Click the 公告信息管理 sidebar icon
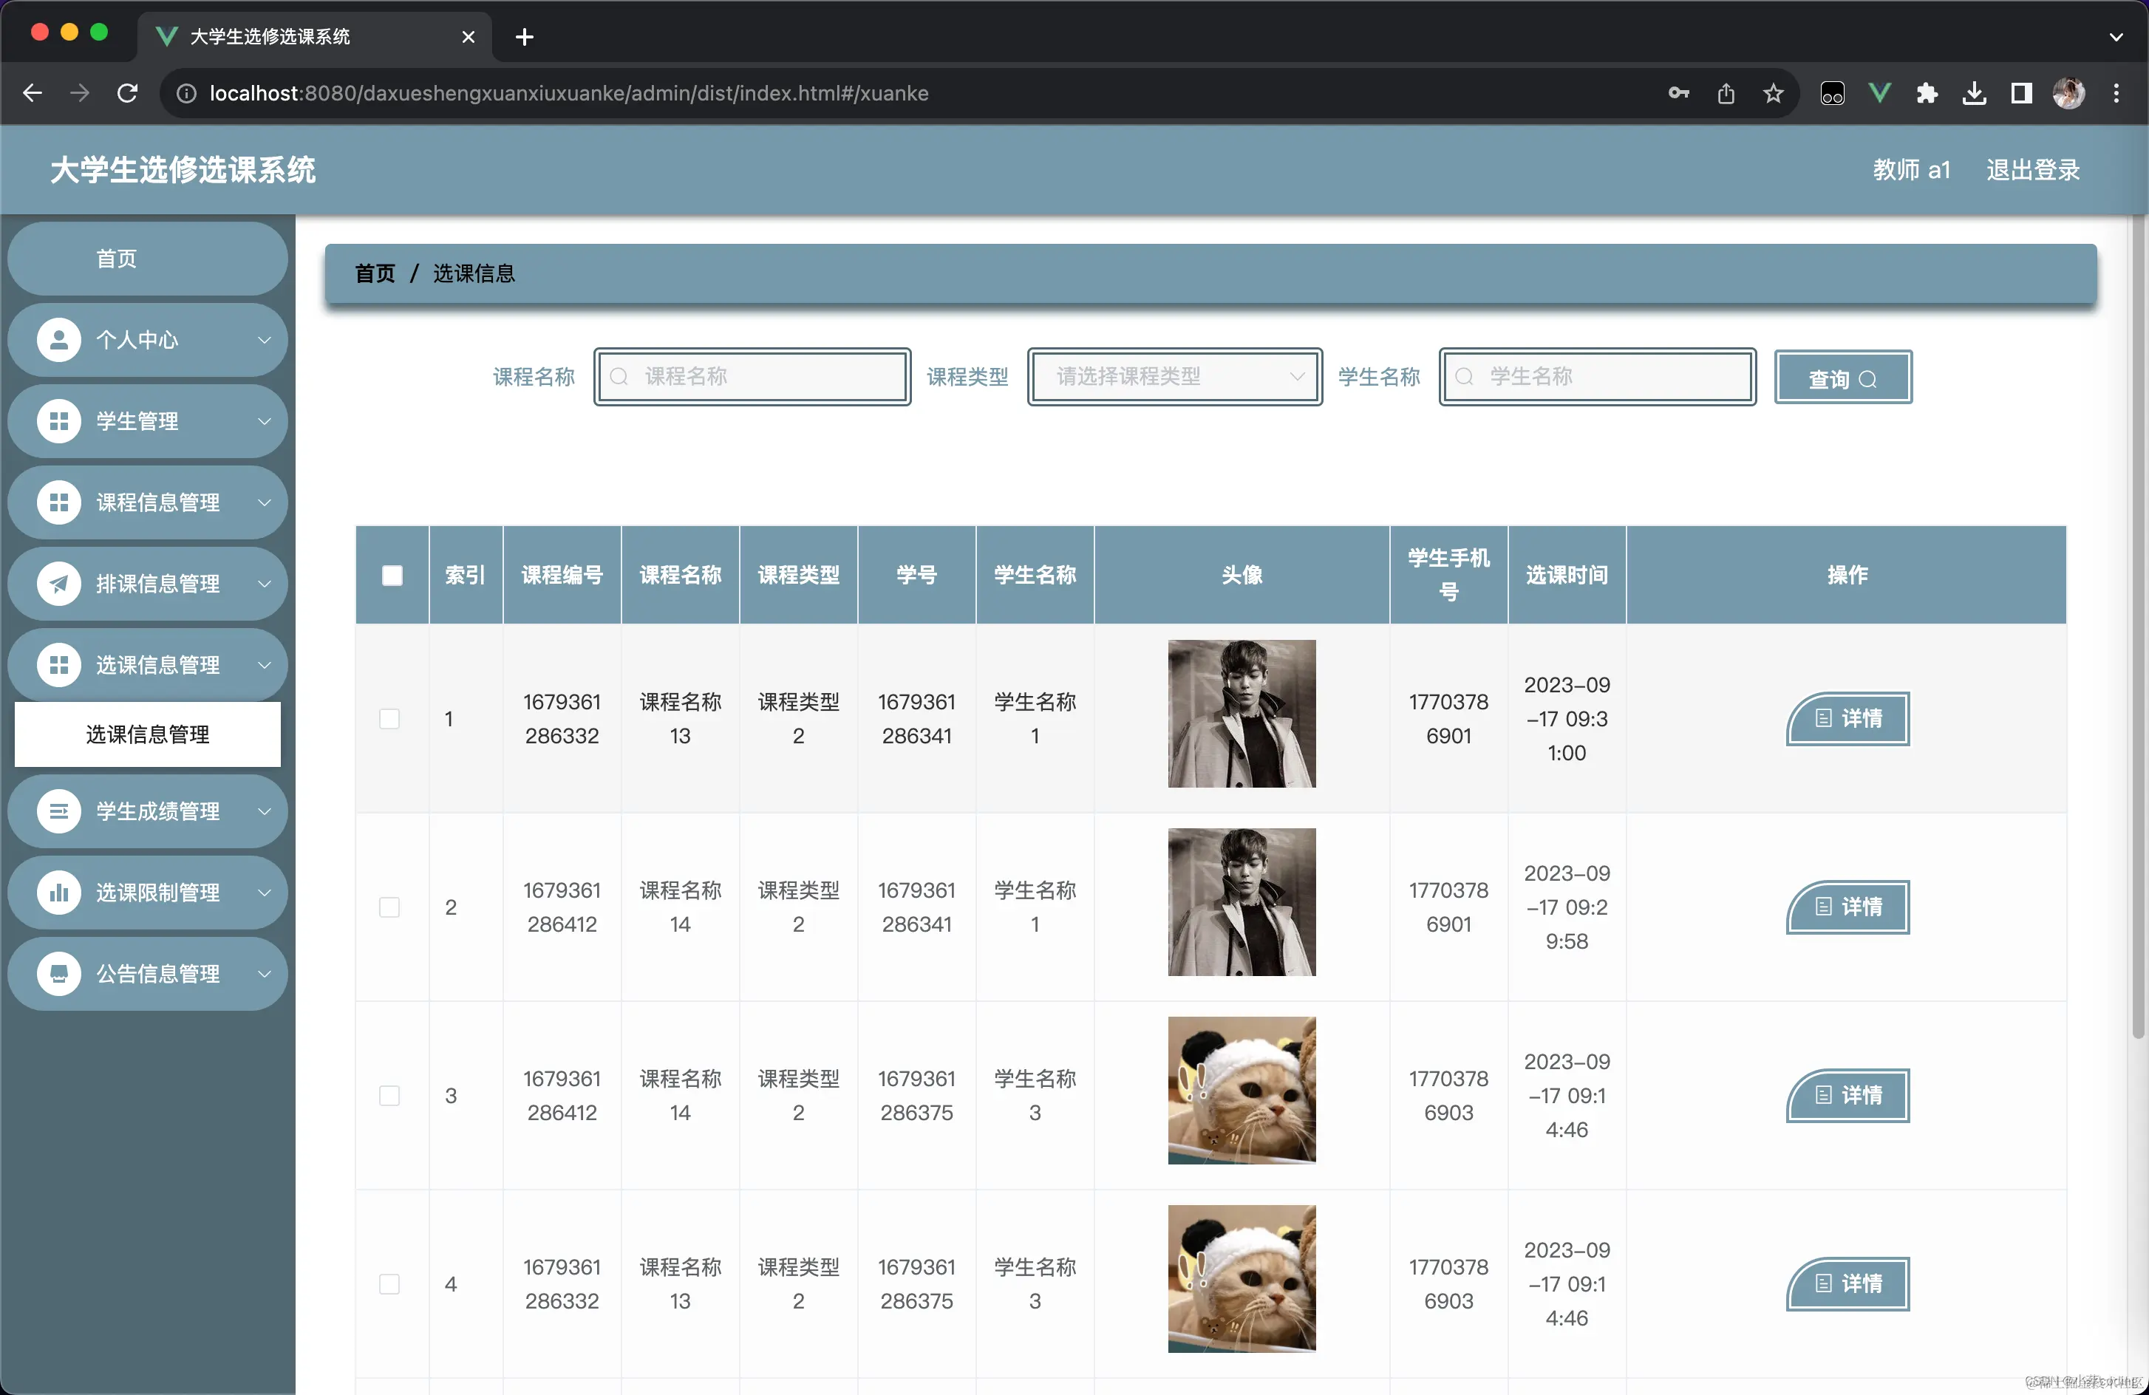The width and height of the screenshot is (2149, 1395). (58, 975)
